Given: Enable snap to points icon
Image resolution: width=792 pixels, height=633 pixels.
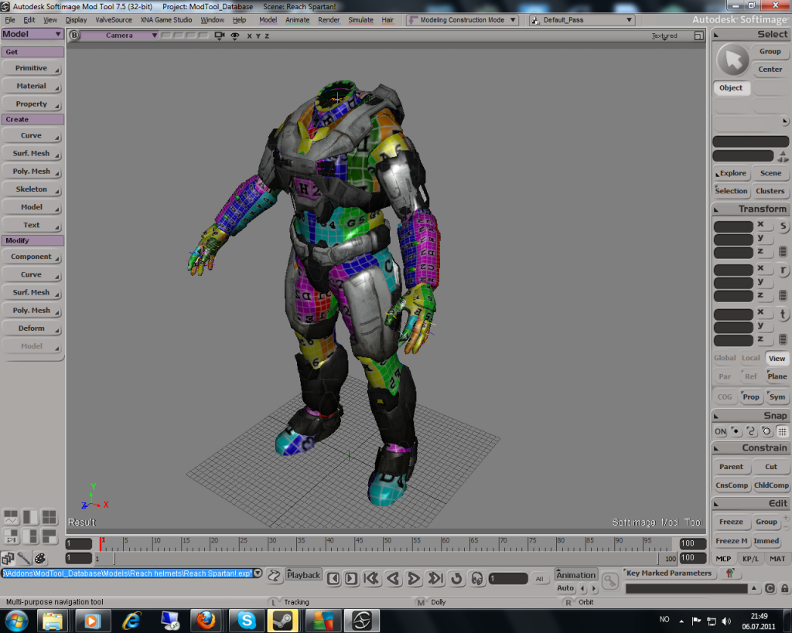Looking at the screenshot, I should (736, 431).
